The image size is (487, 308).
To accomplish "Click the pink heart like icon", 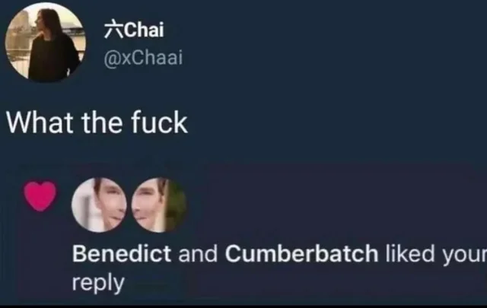I will click(x=40, y=196).
